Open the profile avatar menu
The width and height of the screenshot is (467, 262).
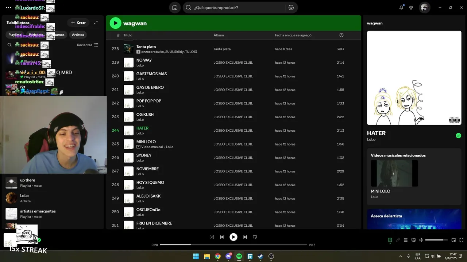tap(424, 7)
